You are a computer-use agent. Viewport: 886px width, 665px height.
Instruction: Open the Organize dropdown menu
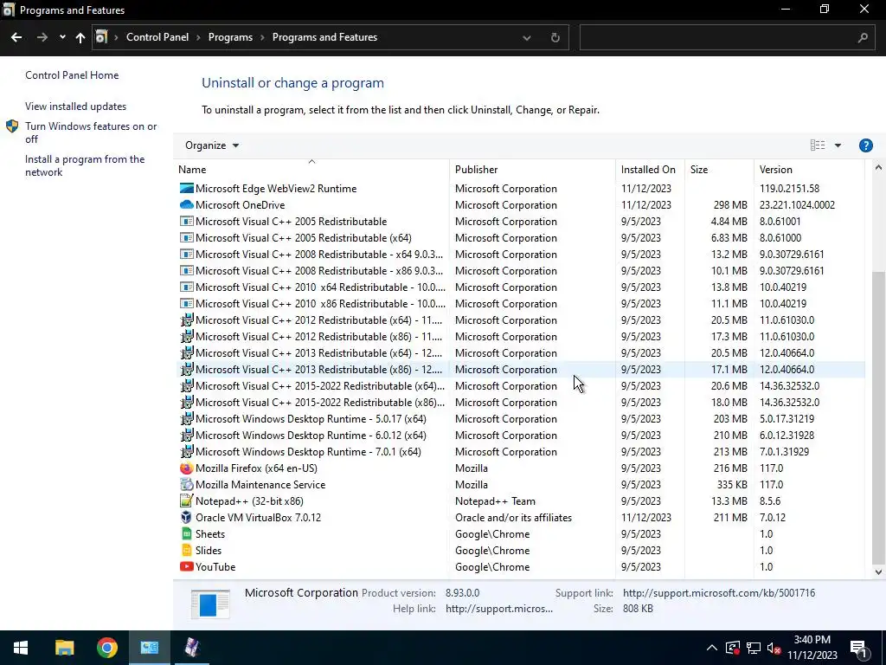point(212,145)
